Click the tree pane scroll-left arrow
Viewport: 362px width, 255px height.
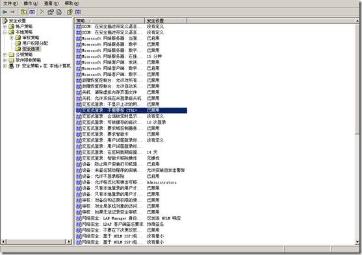(3, 241)
